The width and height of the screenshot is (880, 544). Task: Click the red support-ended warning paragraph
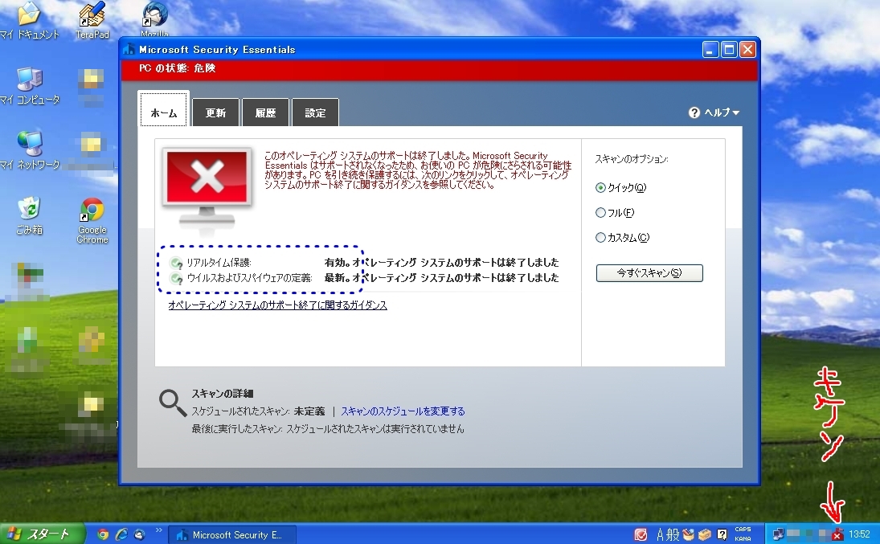click(418, 170)
